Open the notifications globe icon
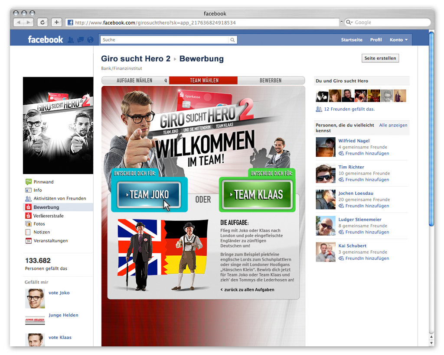This screenshot has height=355, width=444. (90, 40)
